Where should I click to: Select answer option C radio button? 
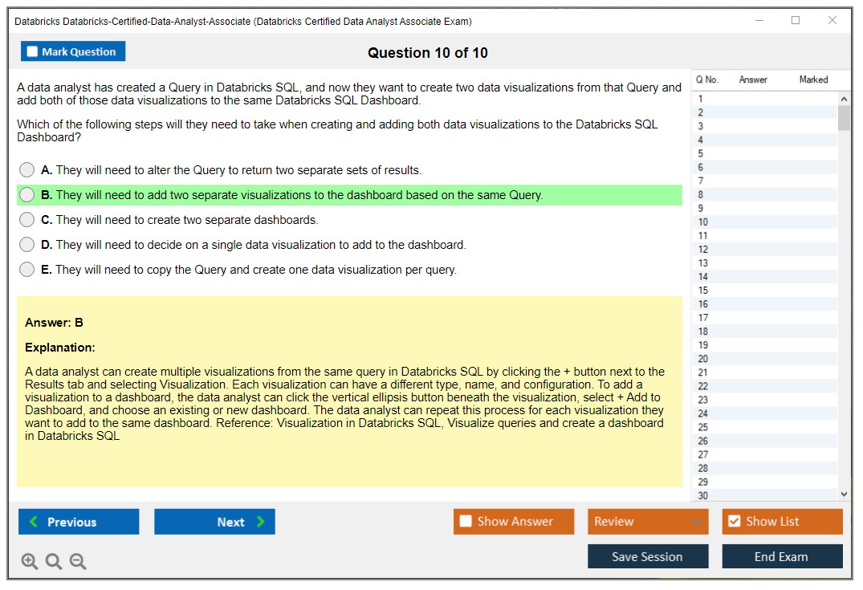(x=26, y=219)
